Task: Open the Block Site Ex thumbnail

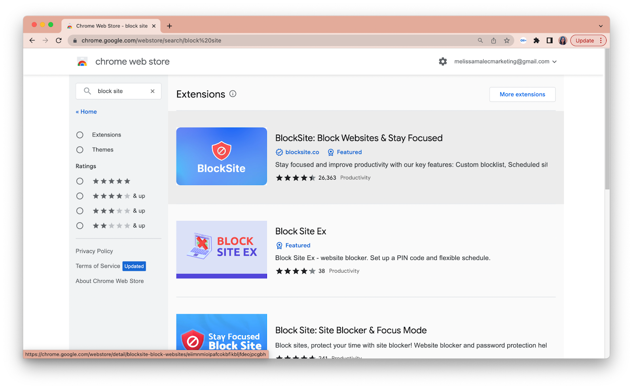Action: tap(222, 250)
